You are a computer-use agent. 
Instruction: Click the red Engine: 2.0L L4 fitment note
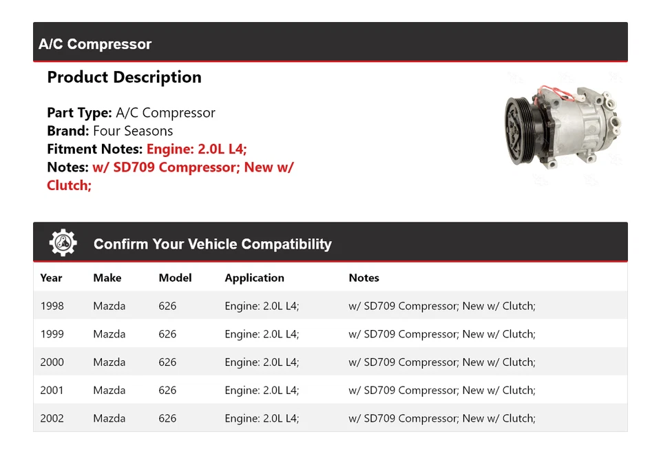tap(197, 149)
